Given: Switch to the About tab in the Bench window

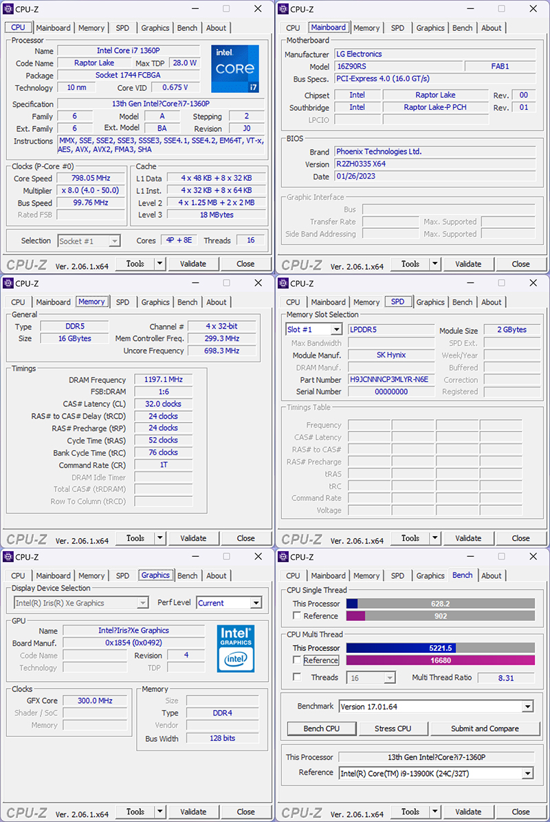Looking at the screenshot, I should (492, 576).
